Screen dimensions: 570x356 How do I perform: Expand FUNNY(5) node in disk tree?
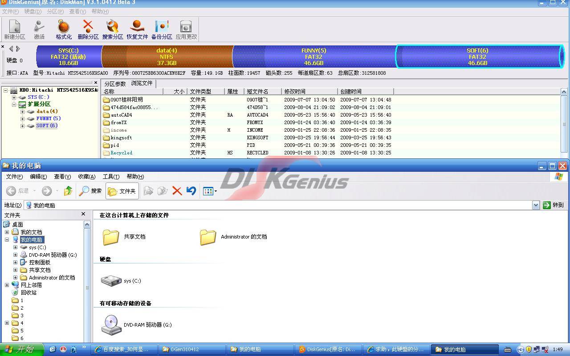point(23,119)
